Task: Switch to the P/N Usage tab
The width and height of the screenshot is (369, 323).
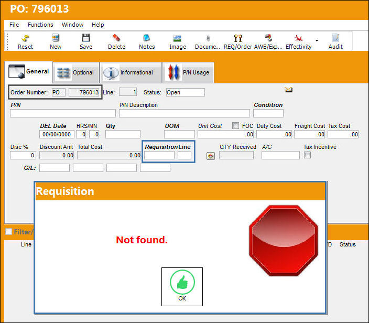Action: point(188,73)
